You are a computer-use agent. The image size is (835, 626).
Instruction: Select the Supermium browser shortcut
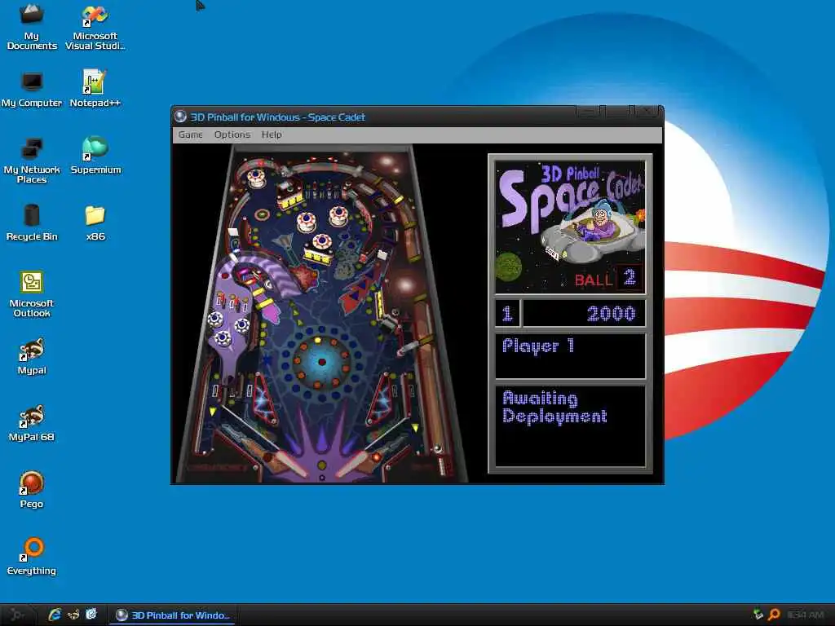coord(95,156)
